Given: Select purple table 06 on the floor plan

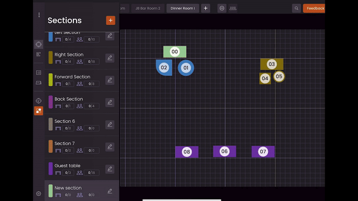Looking at the screenshot, I should pyautogui.click(x=224, y=151).
